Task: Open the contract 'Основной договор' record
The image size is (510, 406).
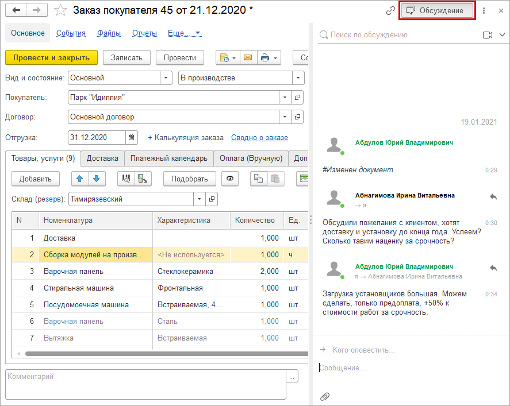Action: pyautogui.click(x=297, y=117)
